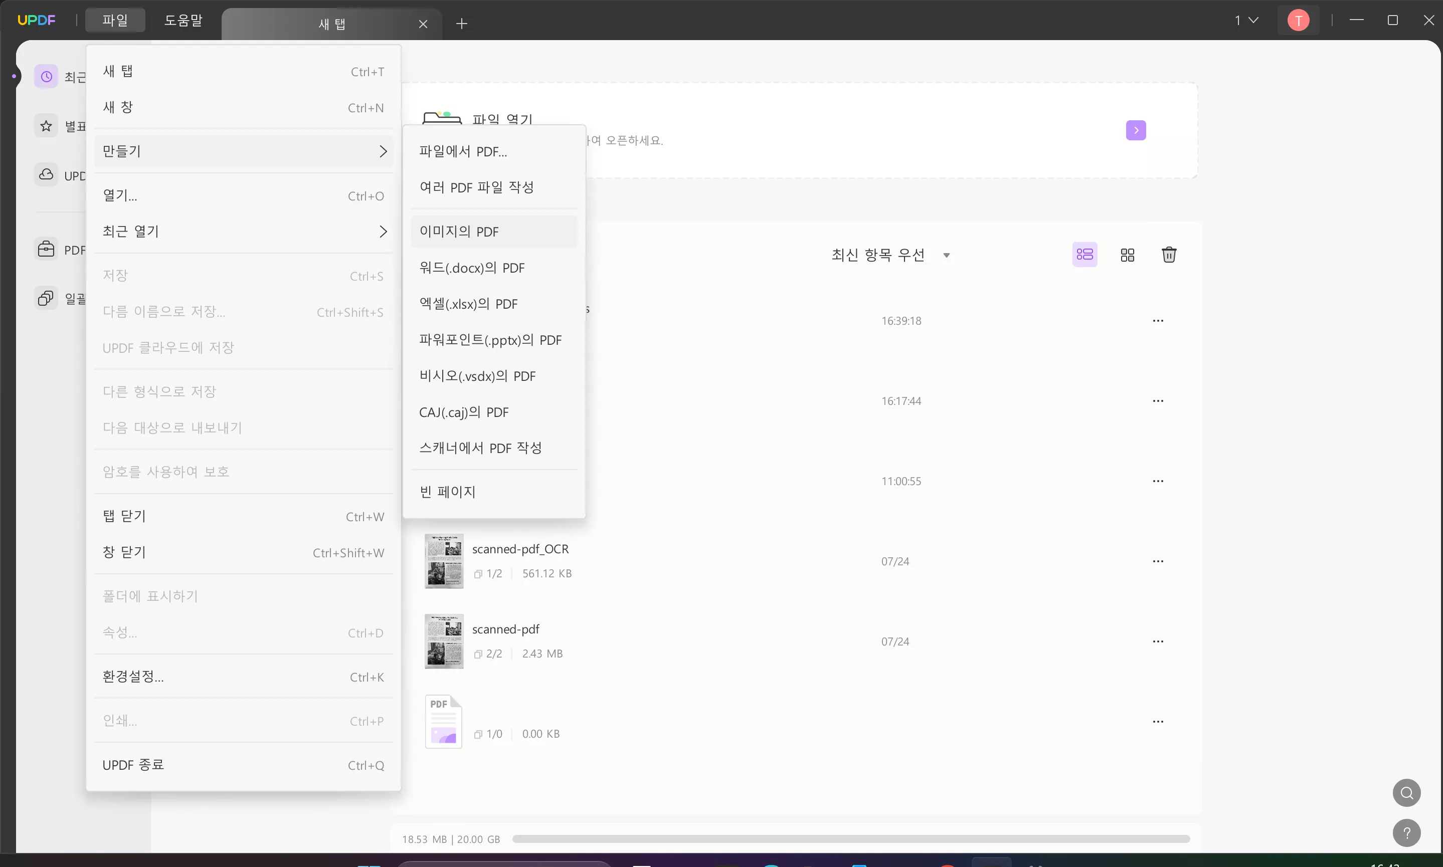Close the 새 탭 tab

423,24
